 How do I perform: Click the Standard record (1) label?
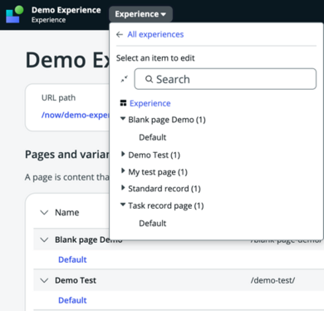[164, 189]
